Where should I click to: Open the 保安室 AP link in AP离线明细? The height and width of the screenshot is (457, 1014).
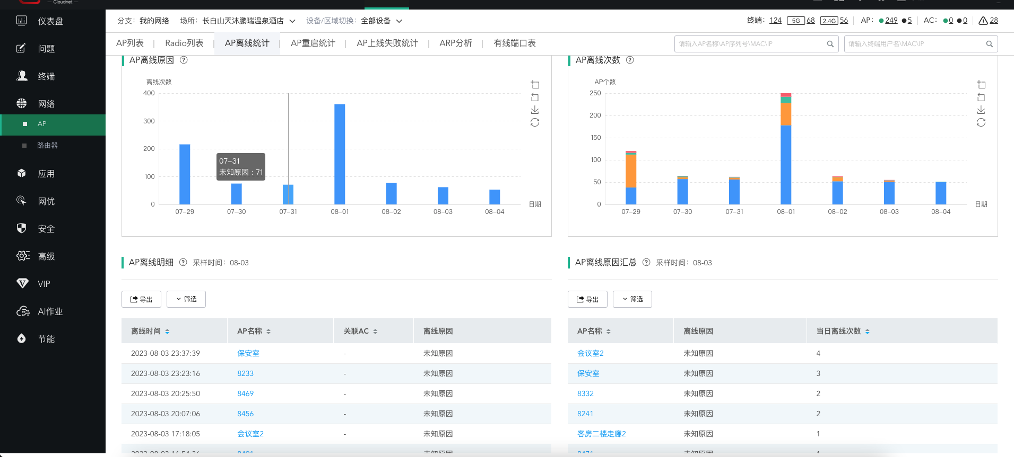[248, 353]
